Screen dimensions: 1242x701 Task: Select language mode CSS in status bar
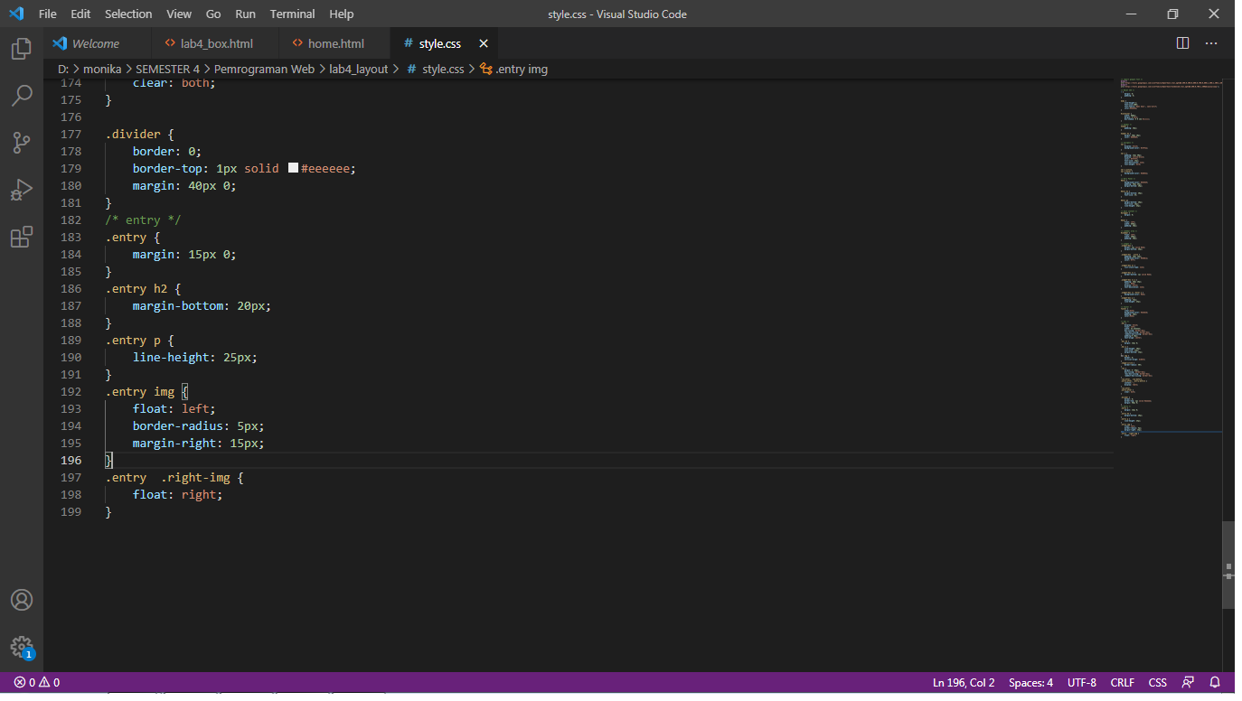(1158, 683)
